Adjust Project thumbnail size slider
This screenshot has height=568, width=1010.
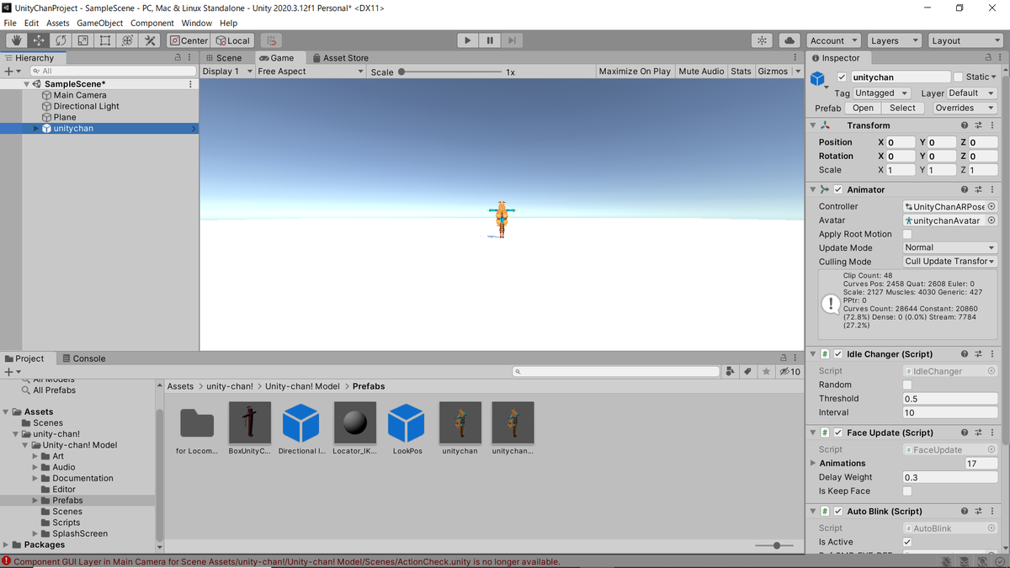(x=775, y=545)
